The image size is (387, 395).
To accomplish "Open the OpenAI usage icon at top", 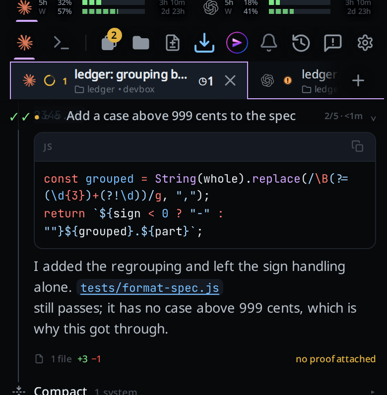I will click(211, 7).
